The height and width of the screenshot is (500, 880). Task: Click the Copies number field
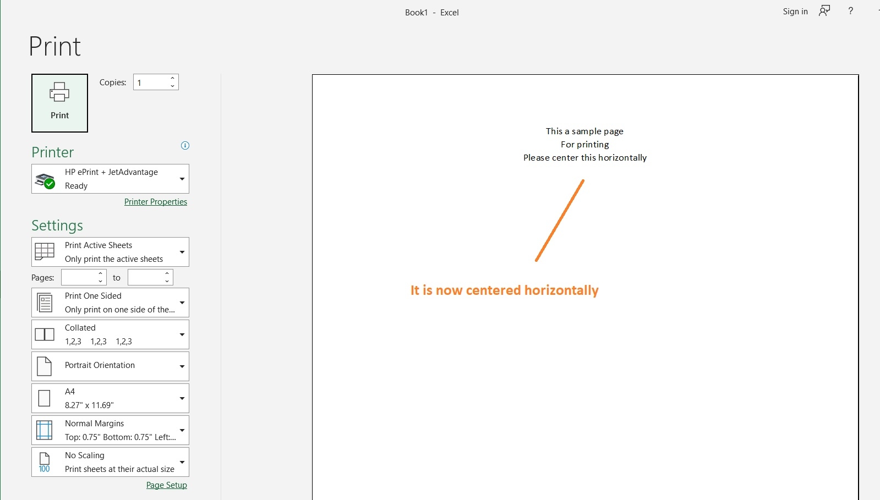click(150, 83)
